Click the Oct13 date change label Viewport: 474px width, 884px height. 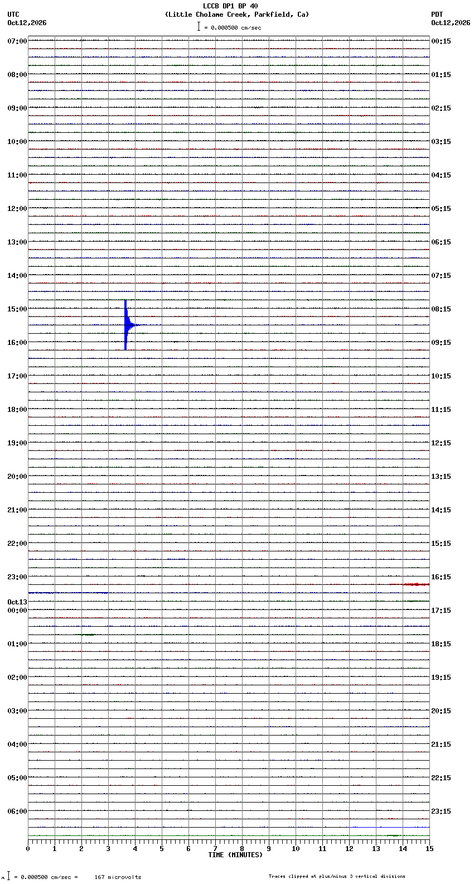coord(17,602)
